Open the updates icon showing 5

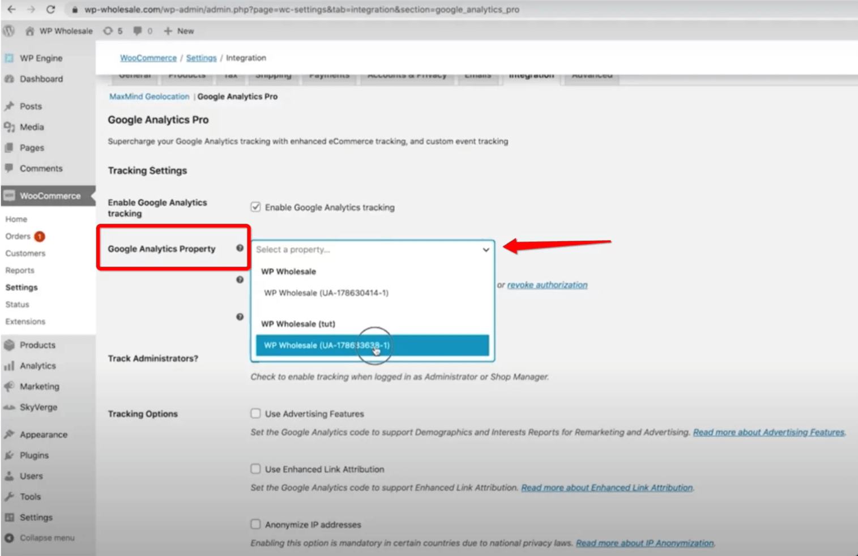[x=108, y=31]
